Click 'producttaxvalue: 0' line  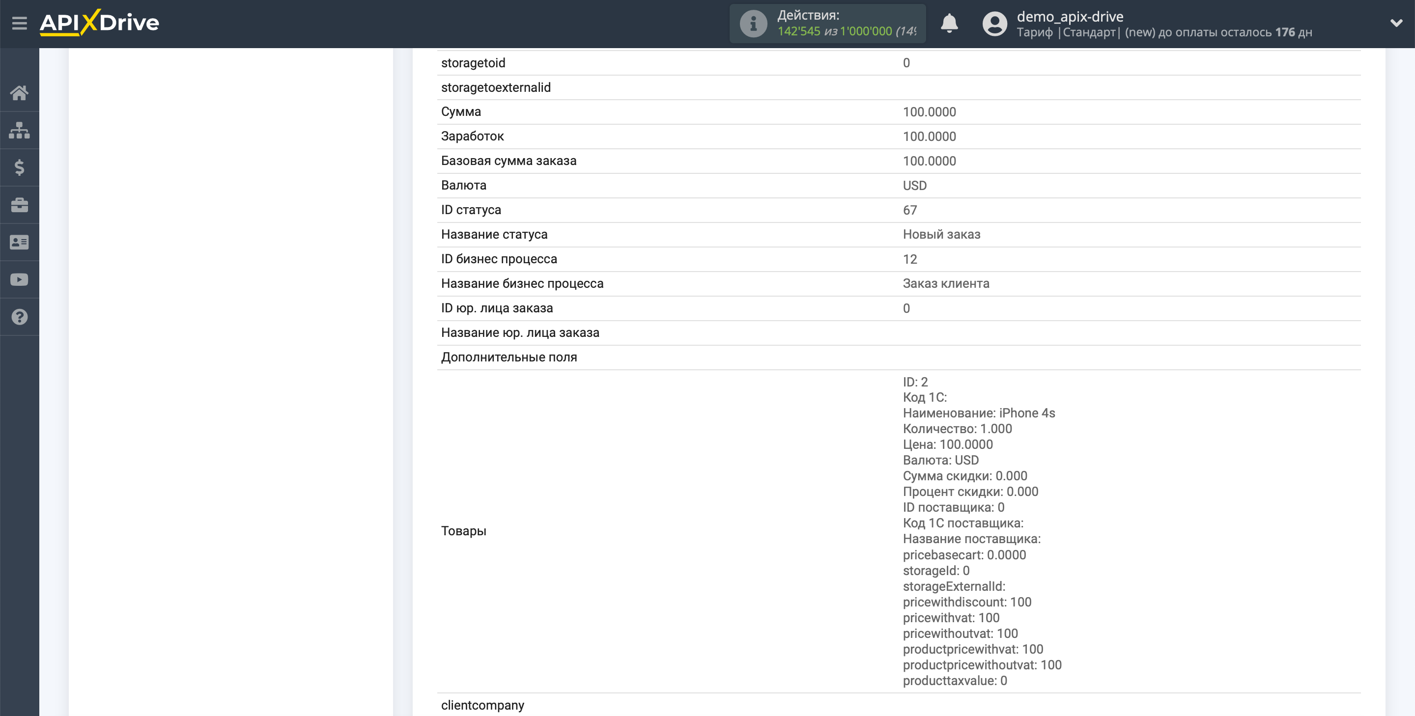point(955,681)
